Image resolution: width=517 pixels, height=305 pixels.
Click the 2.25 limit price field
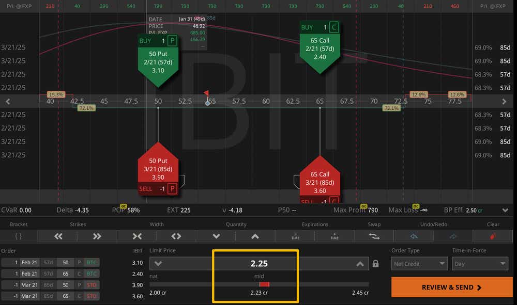(x=259, y=264)
